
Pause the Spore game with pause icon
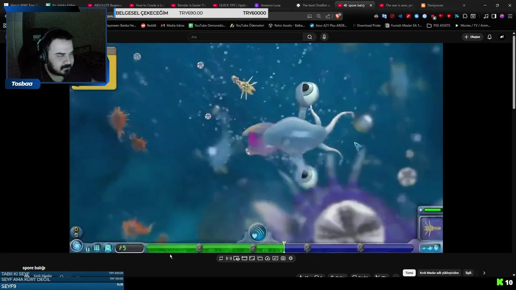point(88,249)
